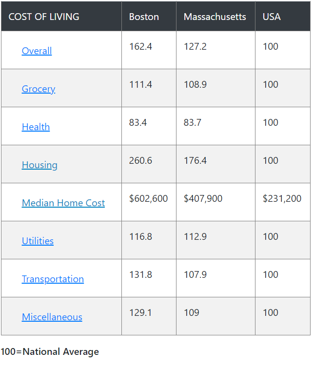The width and height of the screenshot is (313, 369).
Task: Select Massachusetts health value 83.7
Action: 193,122
